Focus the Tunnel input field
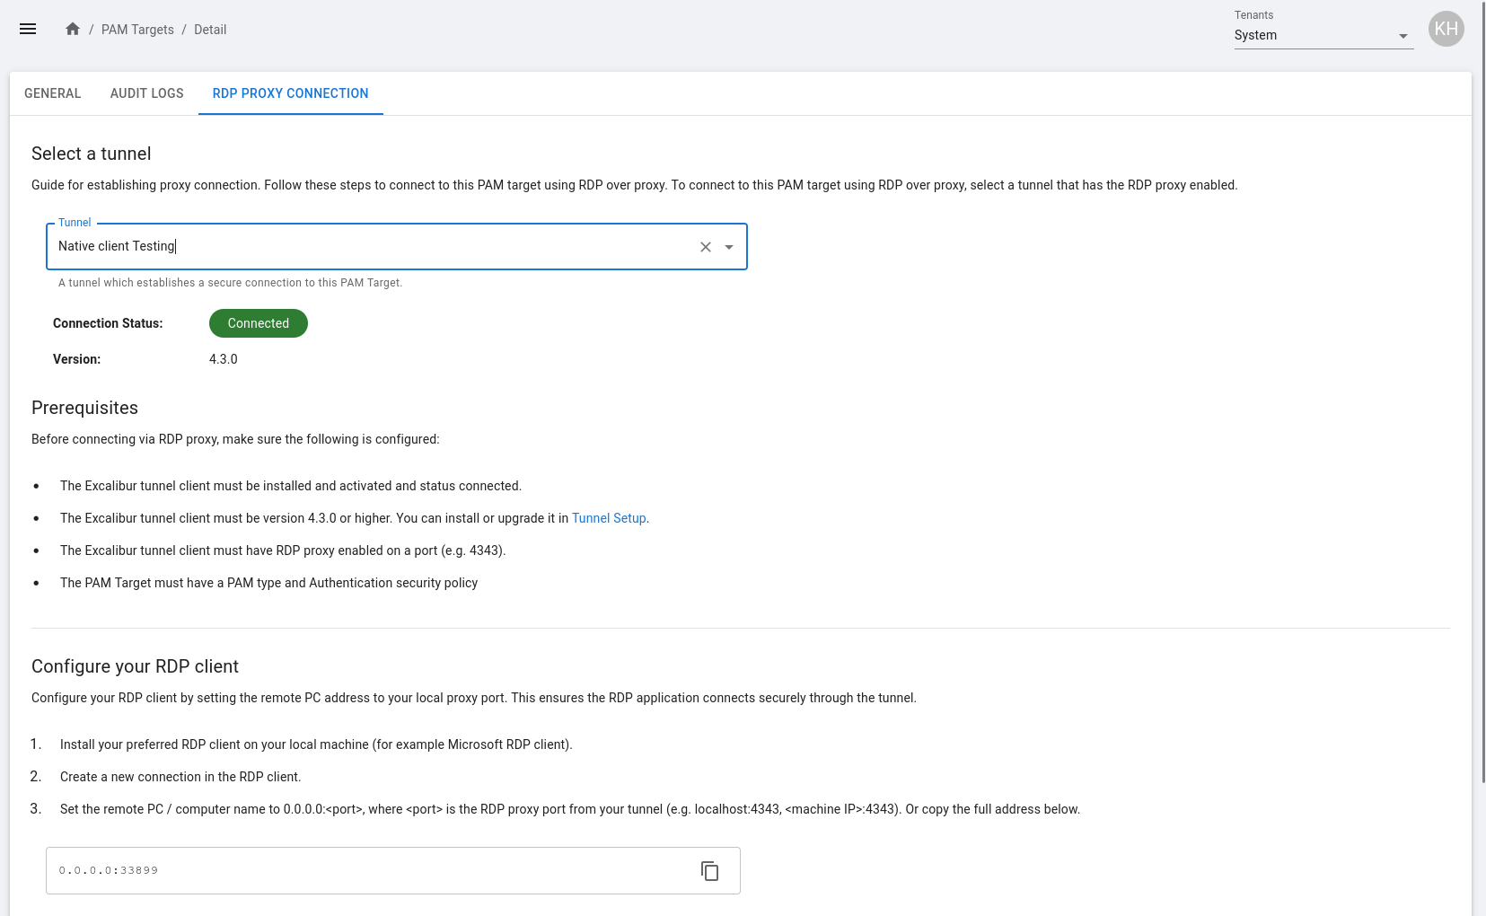Viewport: 1486px width, 916px height. click(368, 246)
